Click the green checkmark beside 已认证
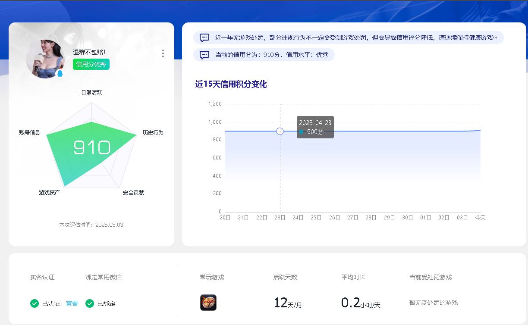This screenshot has height=325, width=528. tap(35, 303)
